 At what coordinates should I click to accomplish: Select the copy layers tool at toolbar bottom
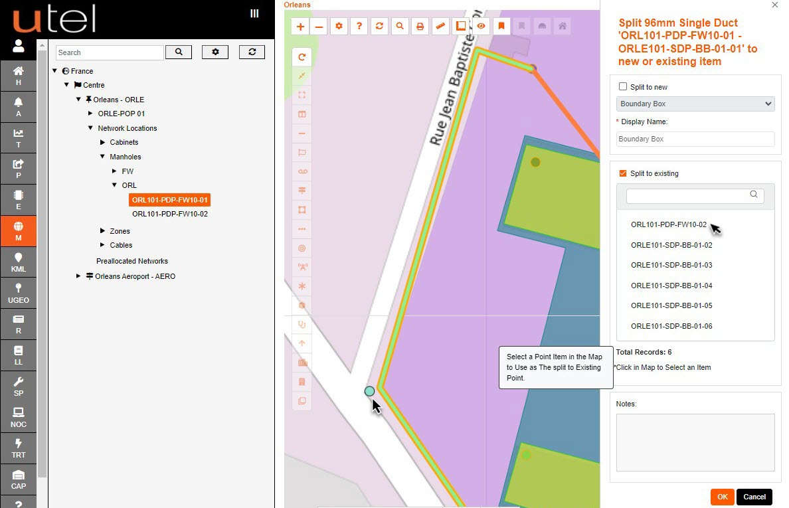(x=302, y=401)
